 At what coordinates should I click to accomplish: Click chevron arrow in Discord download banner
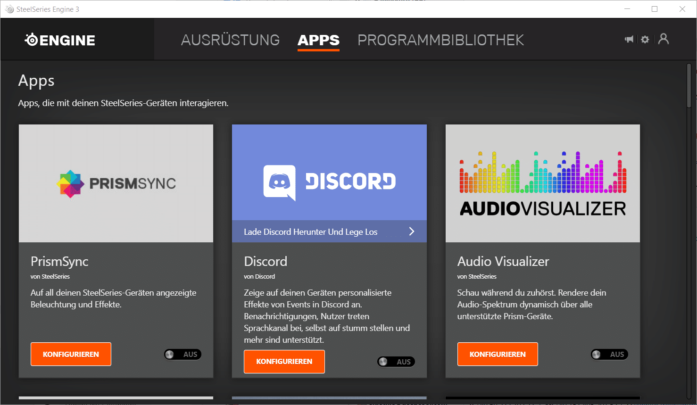click(x=411, y=231)
